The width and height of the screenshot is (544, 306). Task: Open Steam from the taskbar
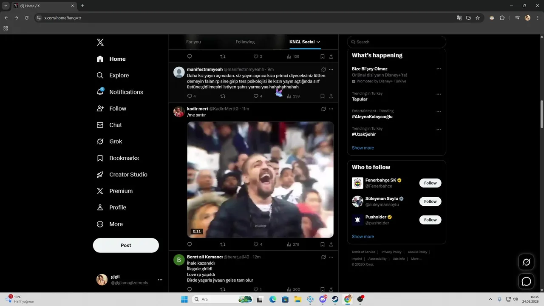point(335,299)
